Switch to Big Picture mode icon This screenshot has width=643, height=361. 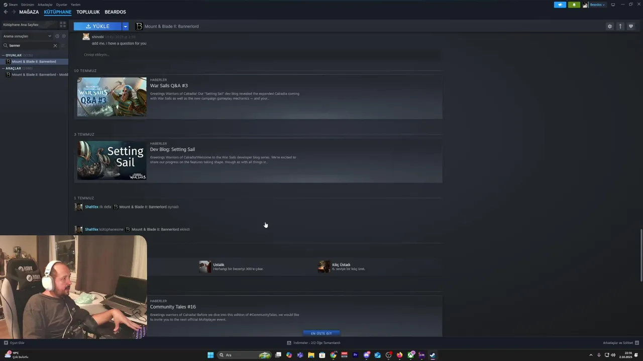613,5
